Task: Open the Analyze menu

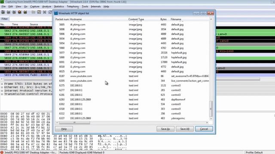Action: tap(47, 6)
